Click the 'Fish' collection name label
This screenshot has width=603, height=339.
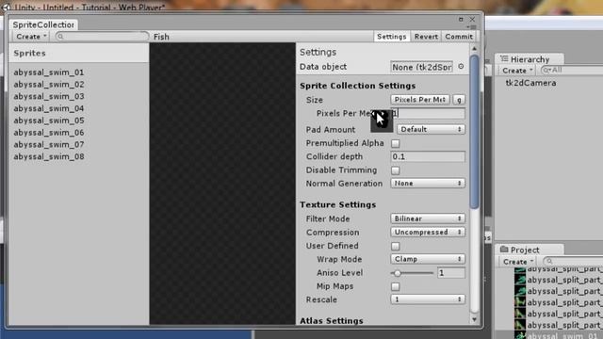point(161,37)
